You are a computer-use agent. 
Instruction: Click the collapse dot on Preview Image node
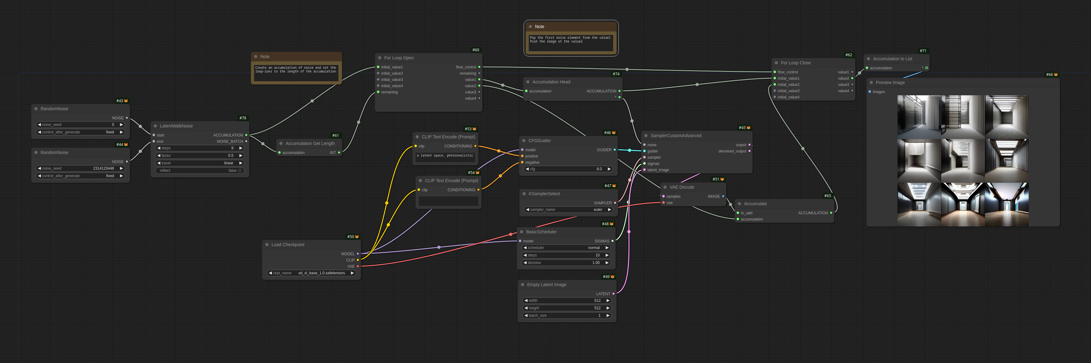coord(871,82)
